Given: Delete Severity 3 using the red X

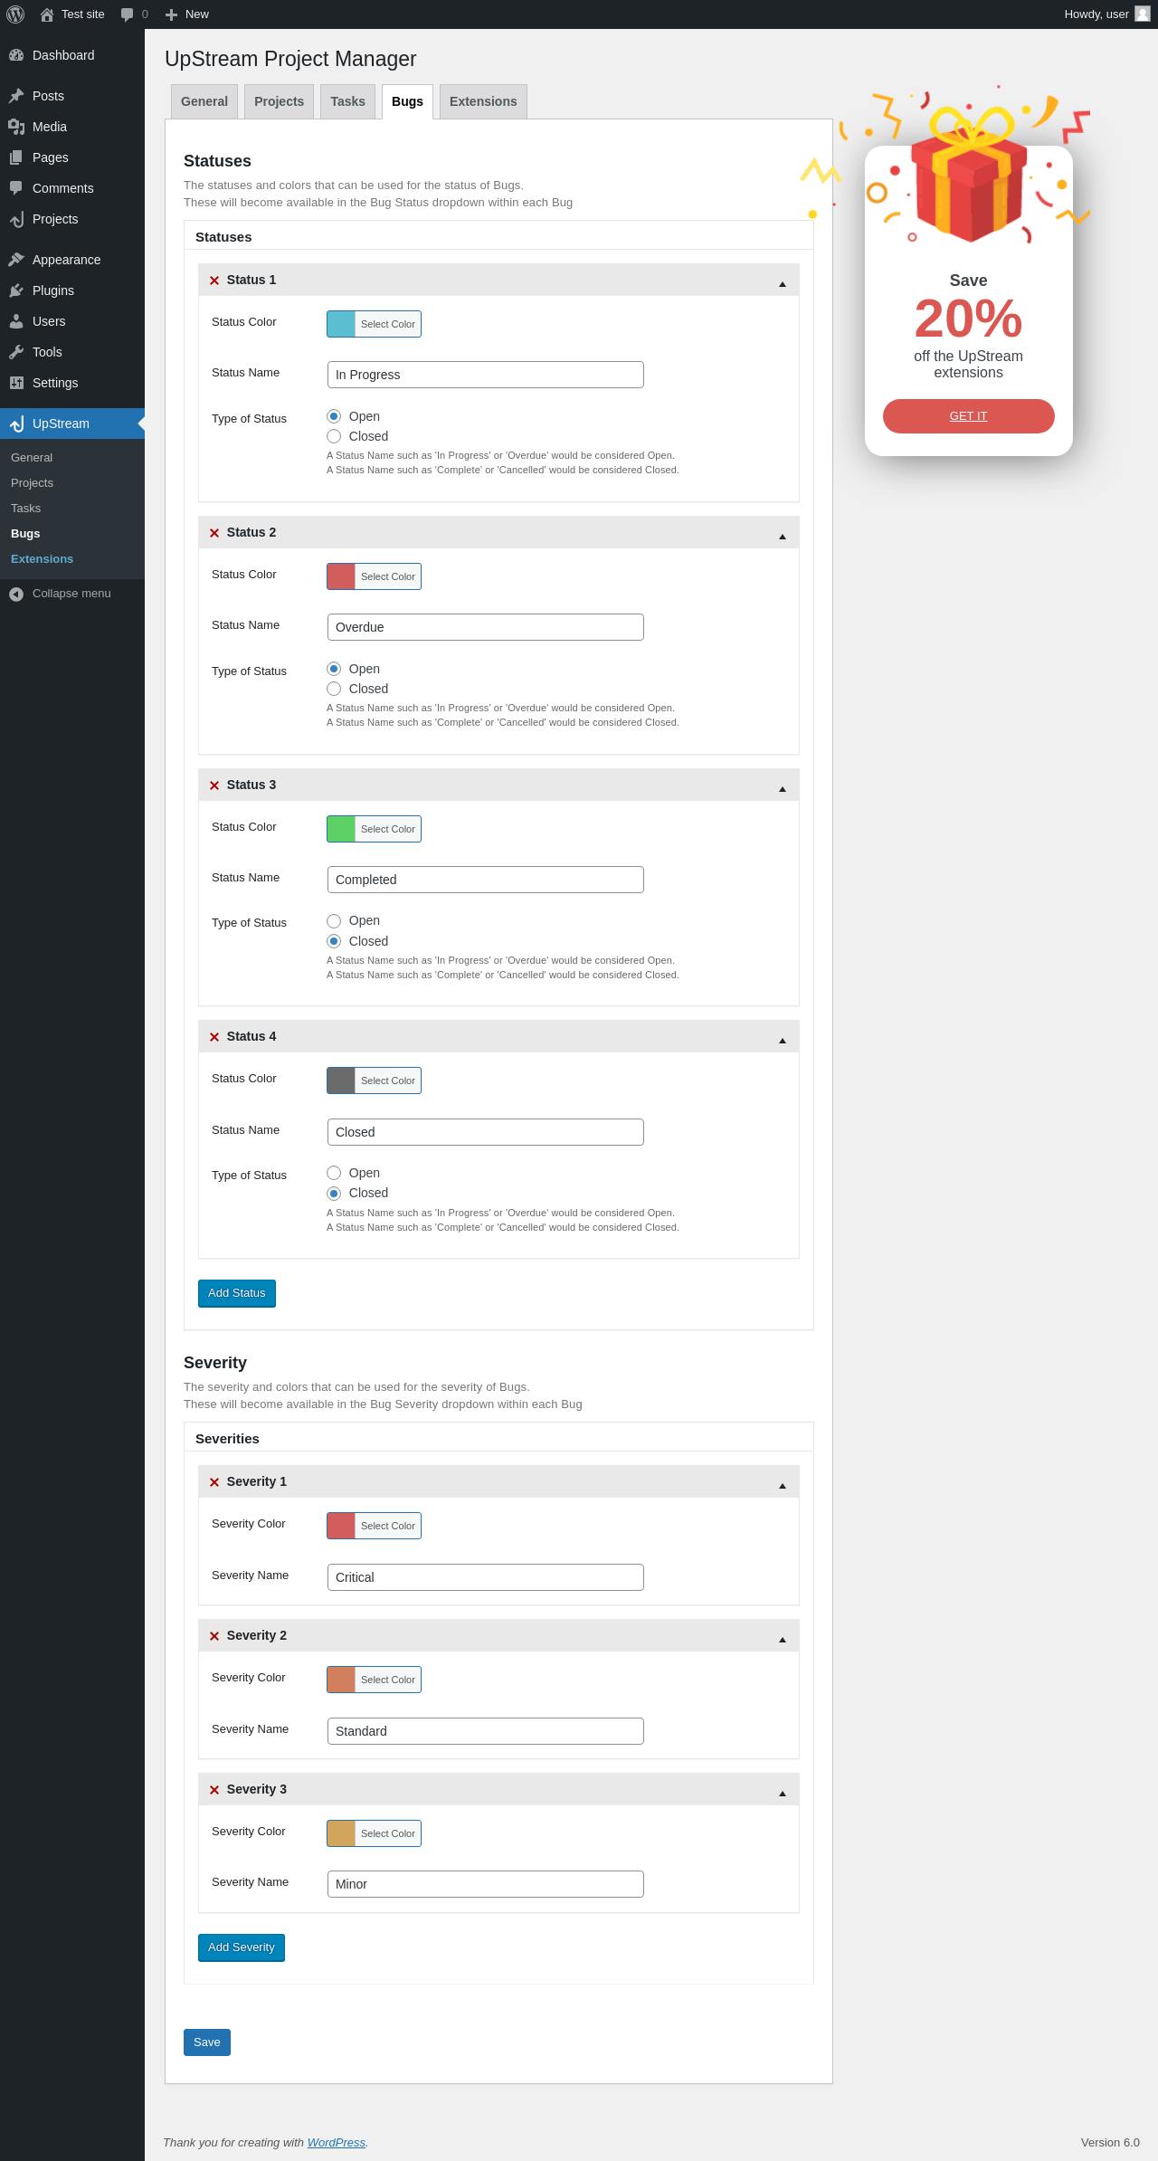Looking at the screenshot, I should coord(214,1790).
